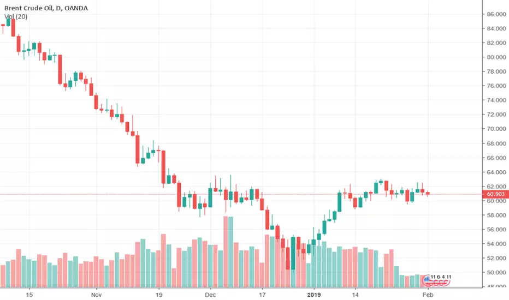Click the 15 date label on time axis
Image resolution: width=509 pixels, height=300 pixels.
point(29,295)
